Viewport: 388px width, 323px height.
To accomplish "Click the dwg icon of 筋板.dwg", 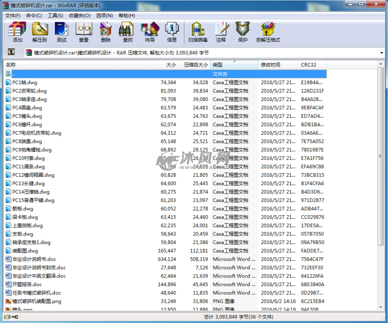I will point(9,209).
